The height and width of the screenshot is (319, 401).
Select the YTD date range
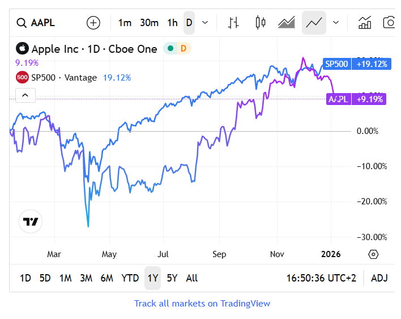130,278
